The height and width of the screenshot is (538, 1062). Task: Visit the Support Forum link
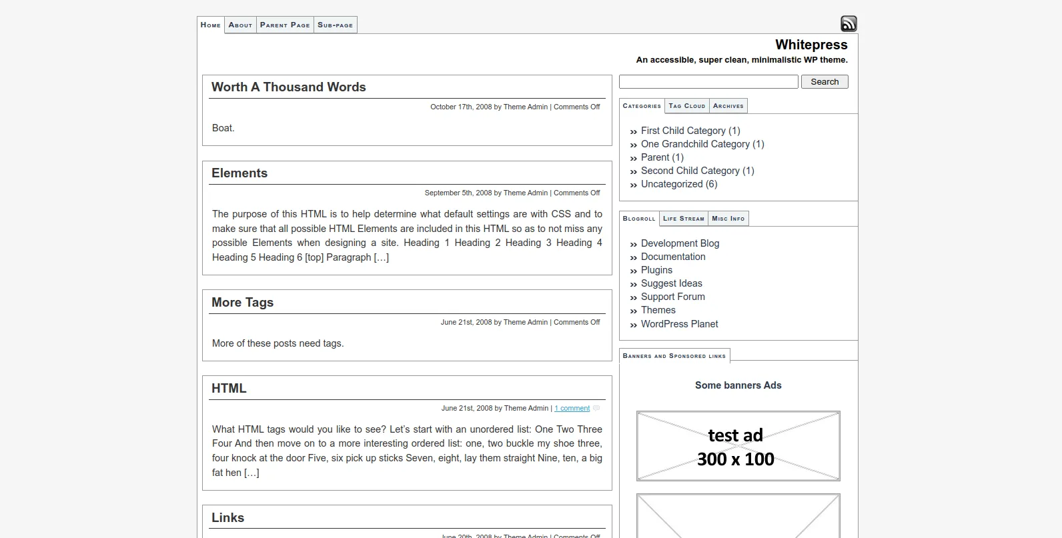672,297
